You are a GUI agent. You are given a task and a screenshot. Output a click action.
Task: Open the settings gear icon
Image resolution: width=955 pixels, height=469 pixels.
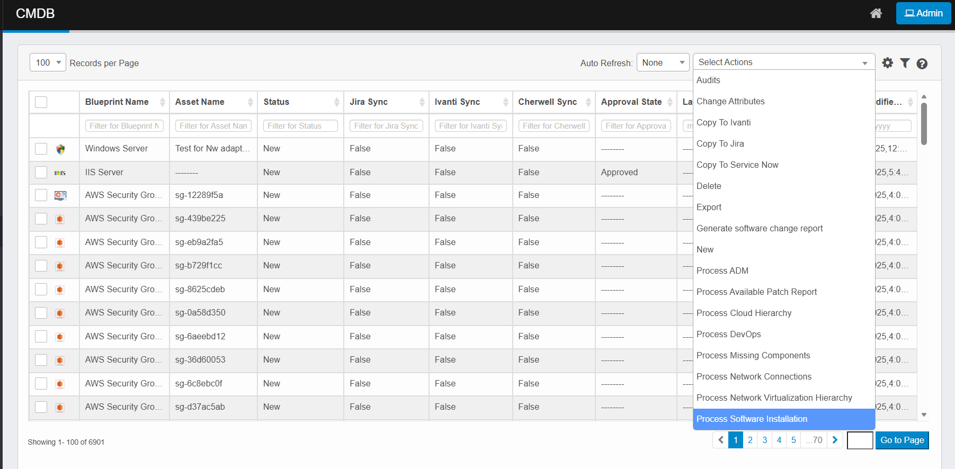pos(887,63)
